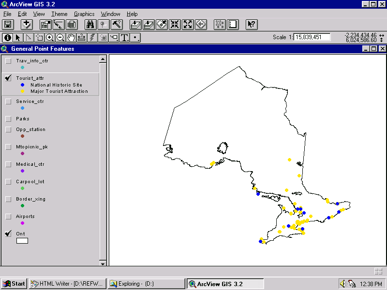Viewport: 387px width, 290px height.
Task: Click Zoom to Selected button
Action: click(x=162, y=25)
